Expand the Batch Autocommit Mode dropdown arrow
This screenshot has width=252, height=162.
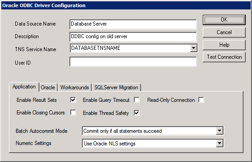coord(219,131)
